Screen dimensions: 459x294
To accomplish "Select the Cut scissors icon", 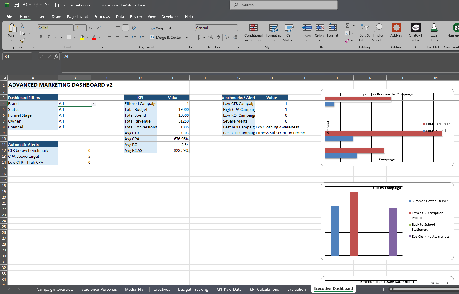I will (22, 26).
